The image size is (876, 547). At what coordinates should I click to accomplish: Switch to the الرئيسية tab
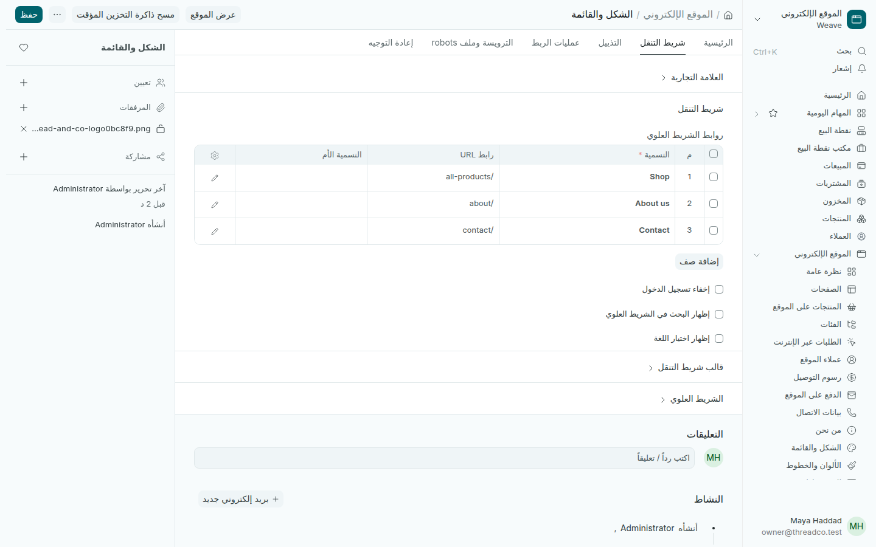tap(718, 43)
